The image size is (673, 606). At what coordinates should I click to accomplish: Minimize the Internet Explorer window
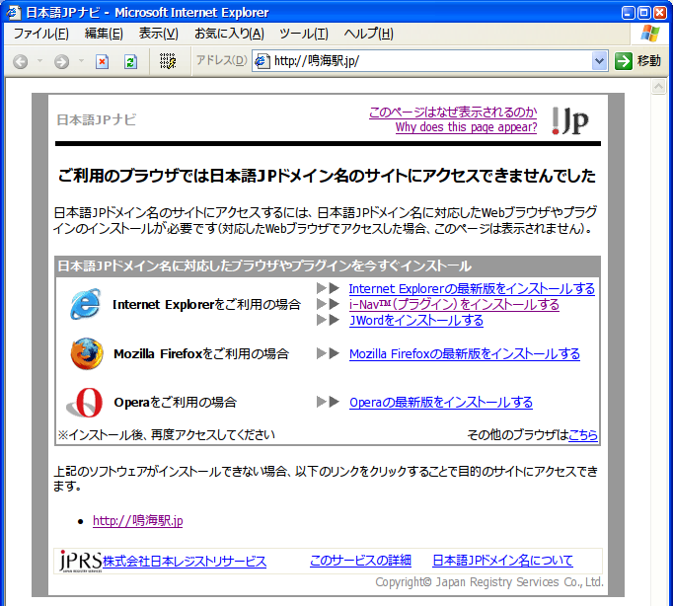tap(628, 13)
